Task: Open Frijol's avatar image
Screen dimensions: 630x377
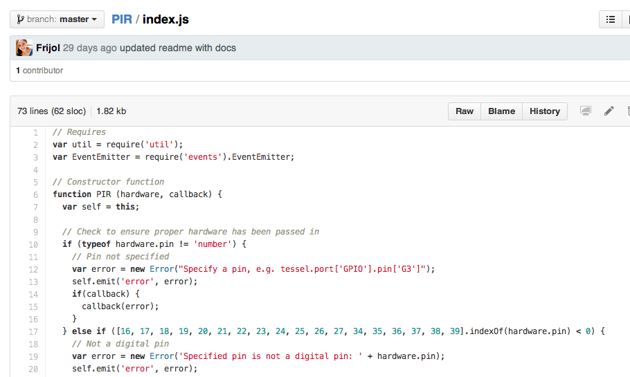Action: tap(24, 48)
